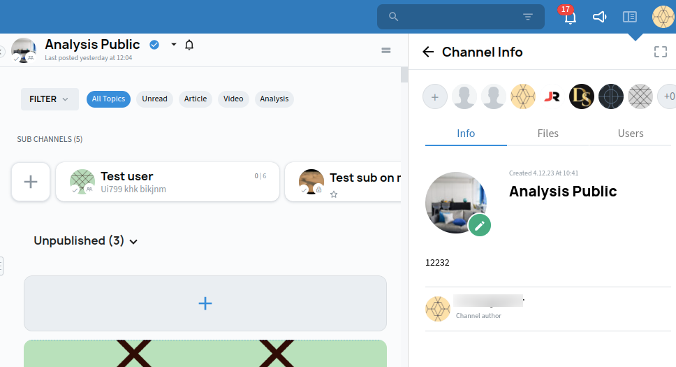
Task: Star the Test sub channel
Action: (334, 194)
